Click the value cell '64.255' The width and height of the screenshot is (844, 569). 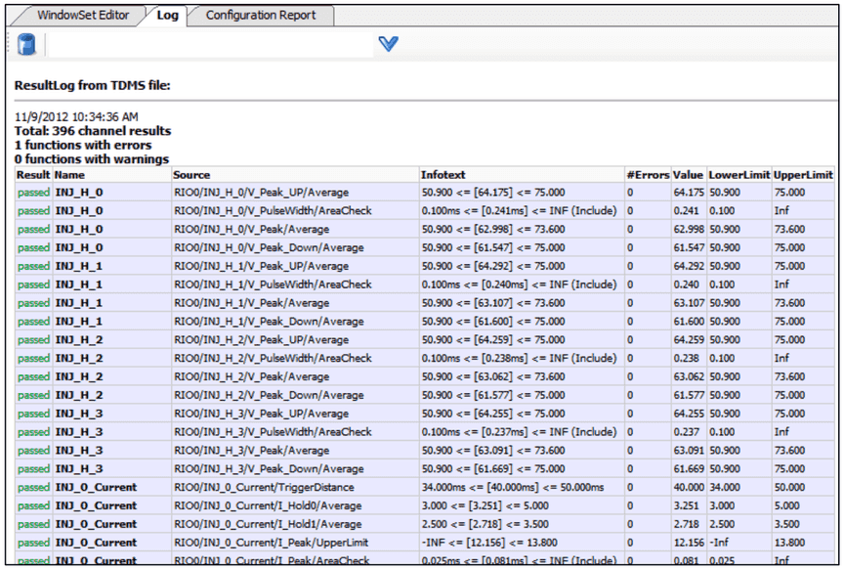(x=689, y=414)
